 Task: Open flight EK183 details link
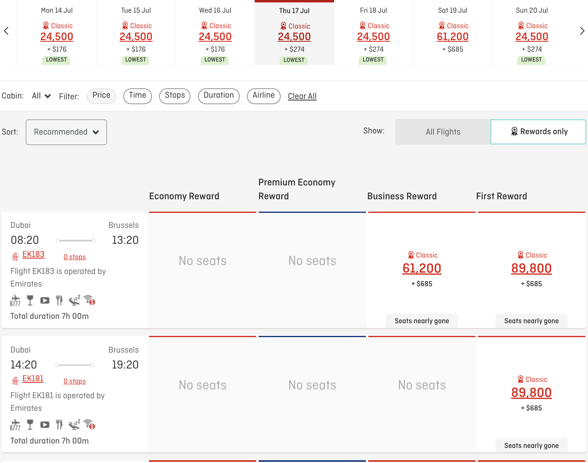coord(33,255)
